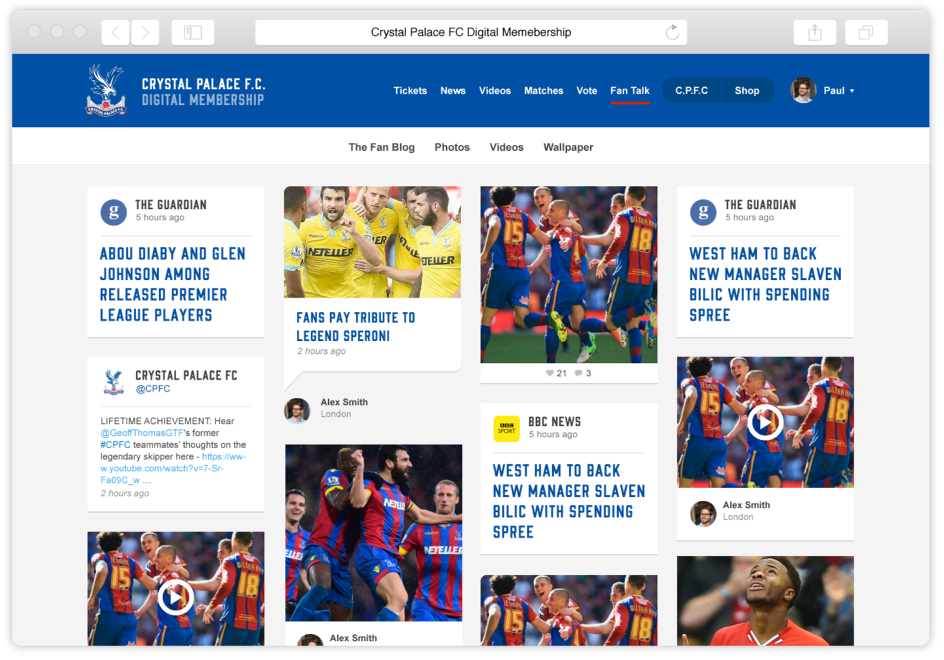Click the browser address bar title field
944x660 pixels.
(471, 32)
